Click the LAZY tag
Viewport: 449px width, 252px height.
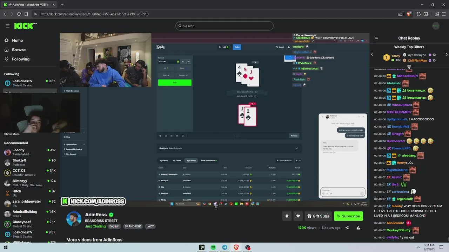tap(150, 226)
